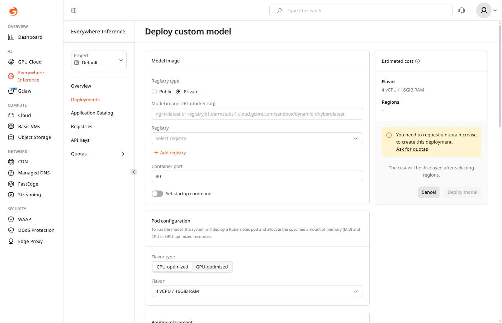Select the Private registry type
Viewport: 502px width, 323px height.
coord(179,92)
